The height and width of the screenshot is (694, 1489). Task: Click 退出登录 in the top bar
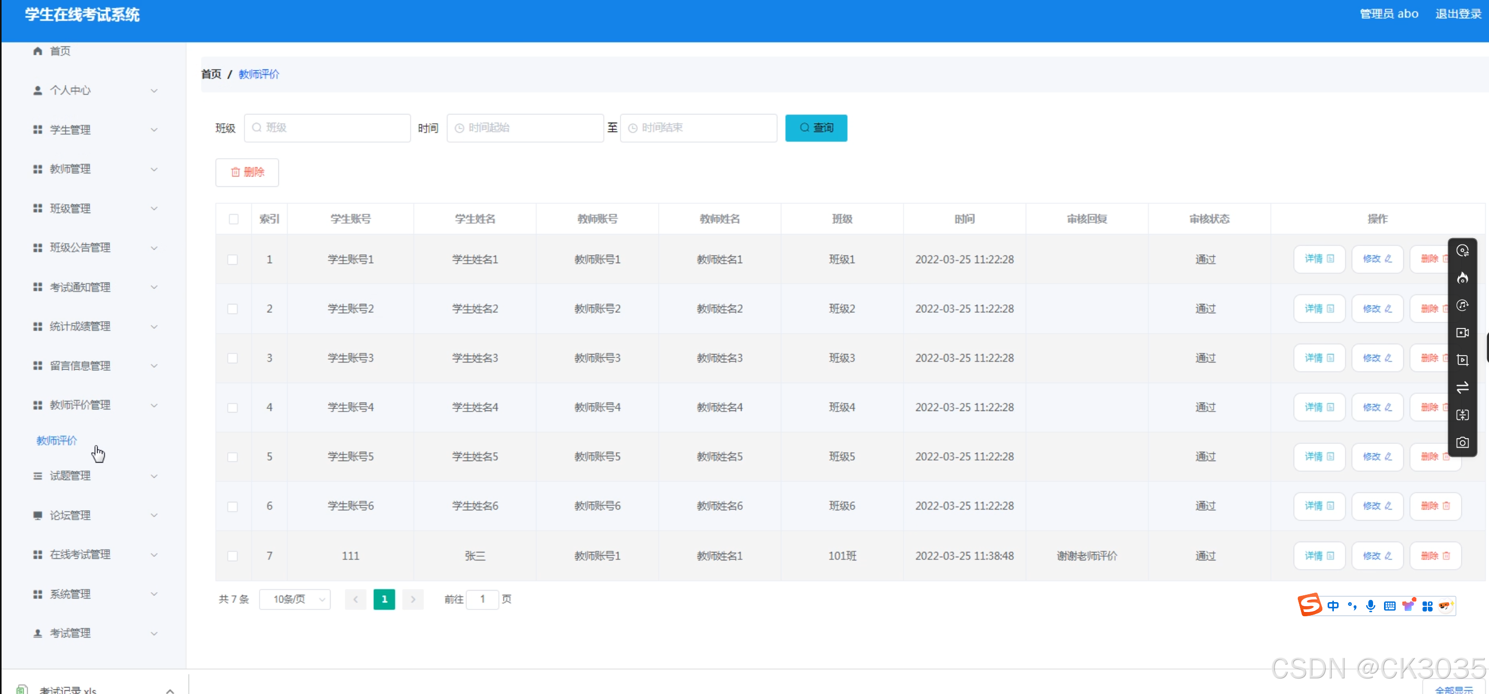point(1458,14)
